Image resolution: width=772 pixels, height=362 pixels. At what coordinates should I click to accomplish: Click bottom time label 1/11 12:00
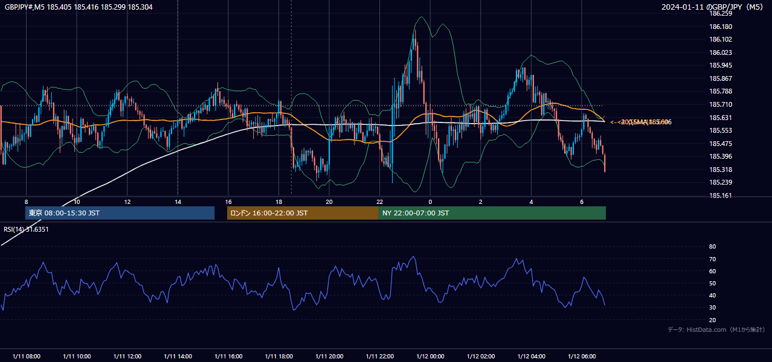click(x=127, y=357)
